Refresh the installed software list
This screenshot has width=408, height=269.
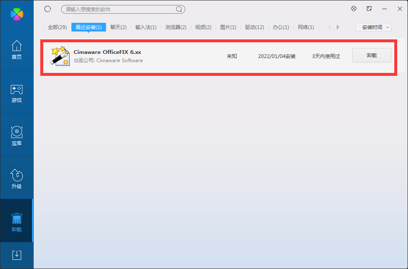coord(47,9)
